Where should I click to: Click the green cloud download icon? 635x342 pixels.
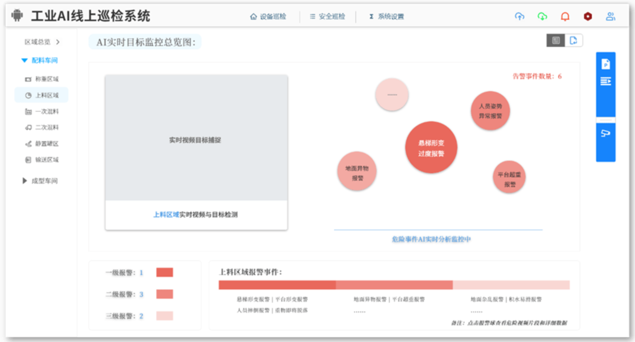[x=542, y=16]
